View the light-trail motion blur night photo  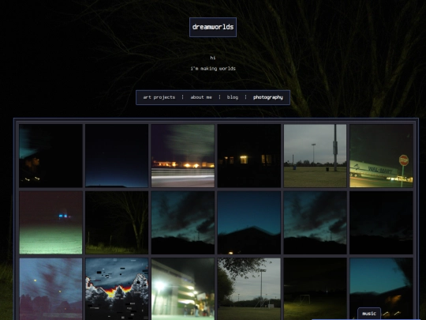click(183, 156)
